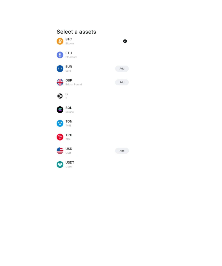
Task: Add the EUR asset
Action: [x=122, y=69]
